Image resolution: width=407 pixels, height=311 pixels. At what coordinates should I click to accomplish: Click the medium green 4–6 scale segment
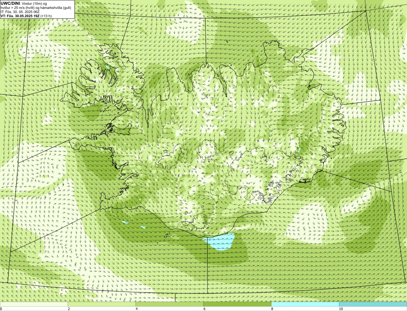169,304
